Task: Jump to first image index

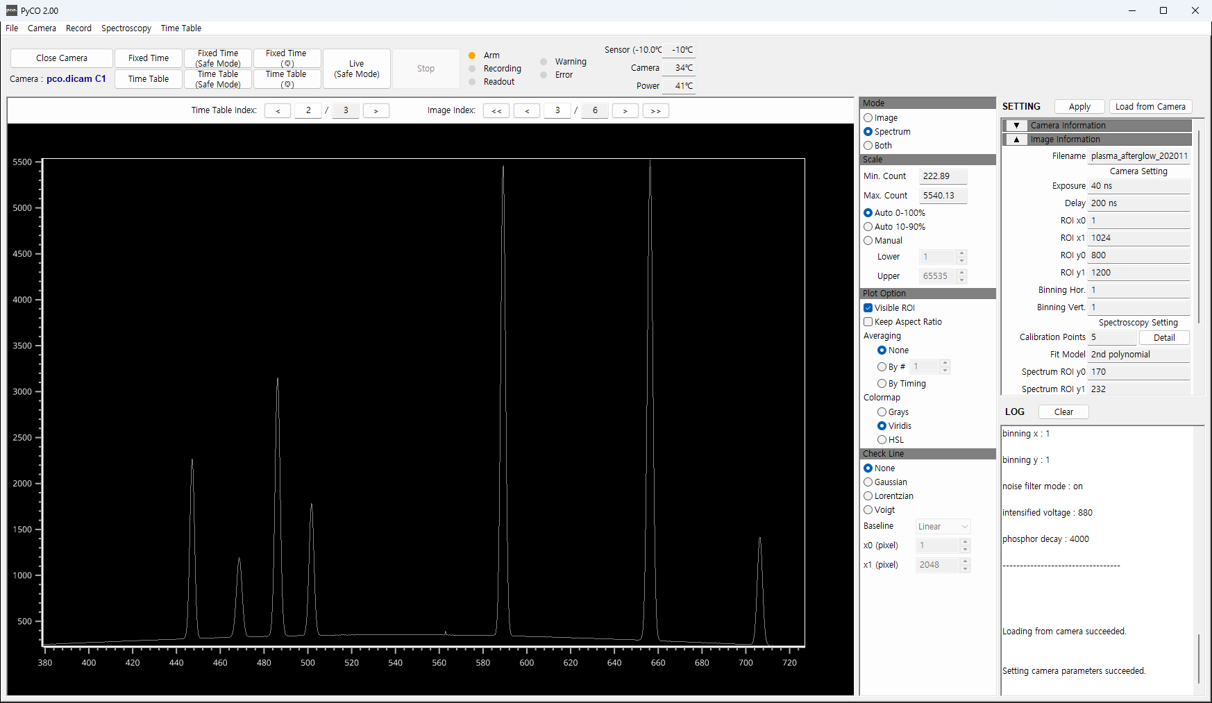Action: coord(496,111)
